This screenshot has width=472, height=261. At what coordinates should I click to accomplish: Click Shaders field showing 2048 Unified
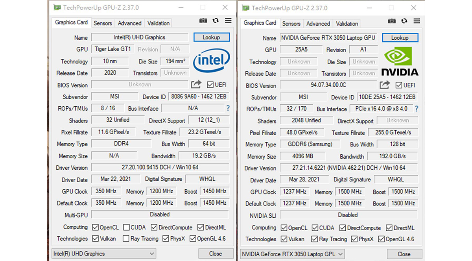pos(306,120)
